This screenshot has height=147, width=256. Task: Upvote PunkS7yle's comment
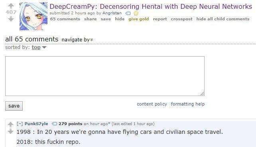click(x=10, y=125)
